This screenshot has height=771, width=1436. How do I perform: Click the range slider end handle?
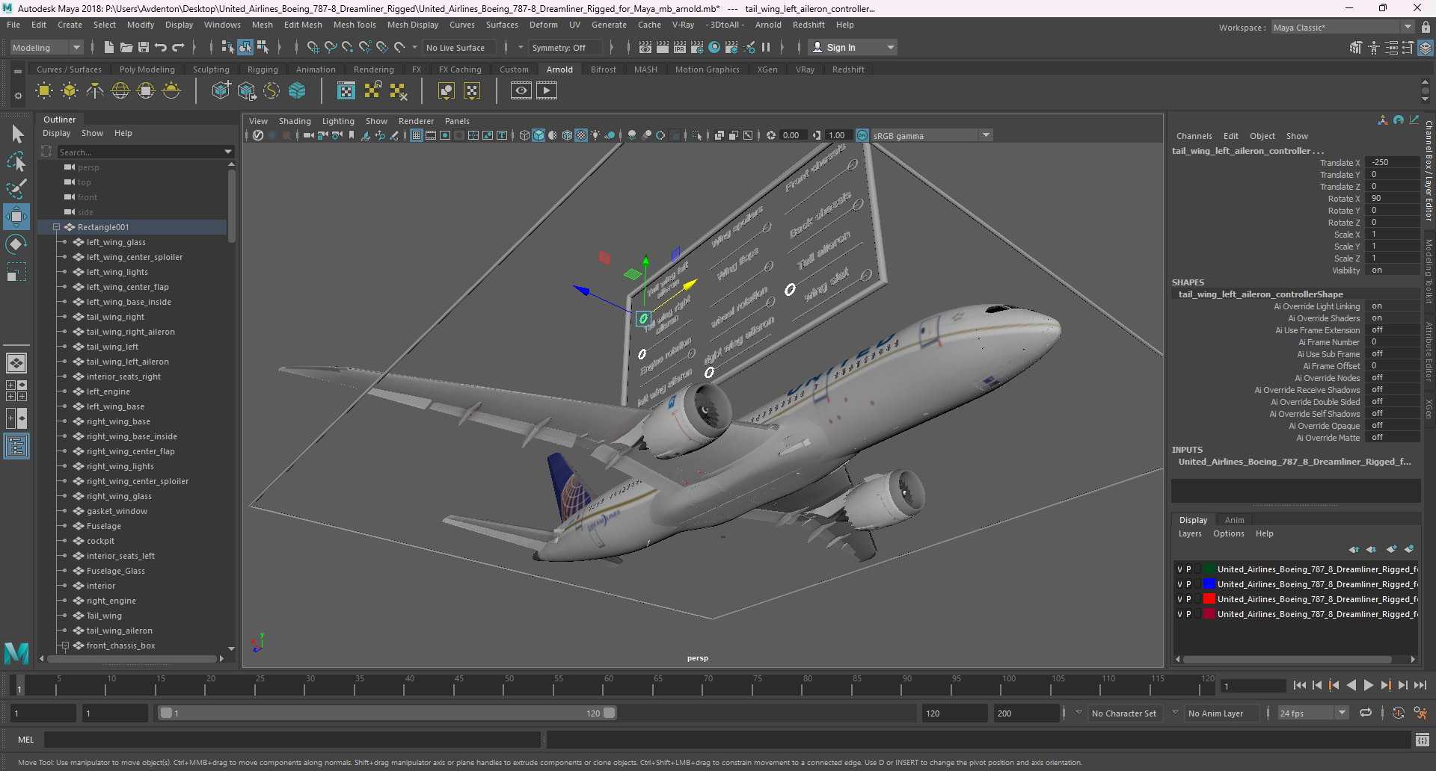610,713
